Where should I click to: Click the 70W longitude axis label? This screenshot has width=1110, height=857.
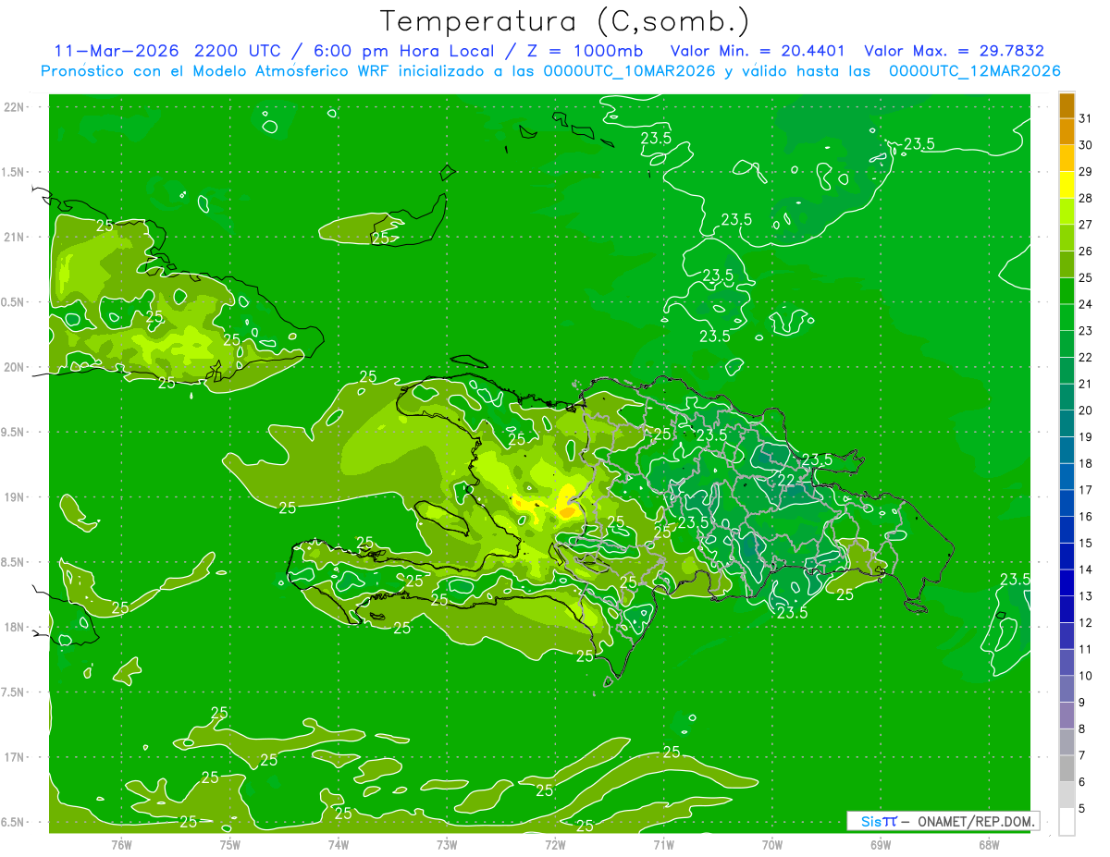point(772,844)
